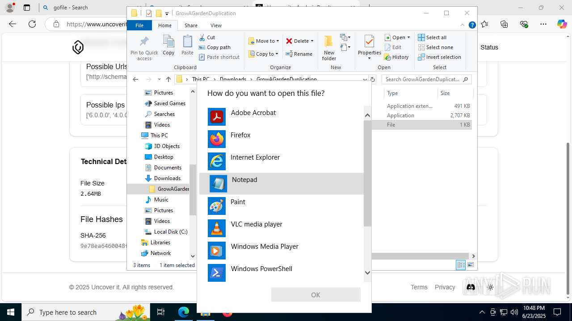Switch to the Share ribbon tab
Screen dimensions: 572x321
tap(191, 25)
